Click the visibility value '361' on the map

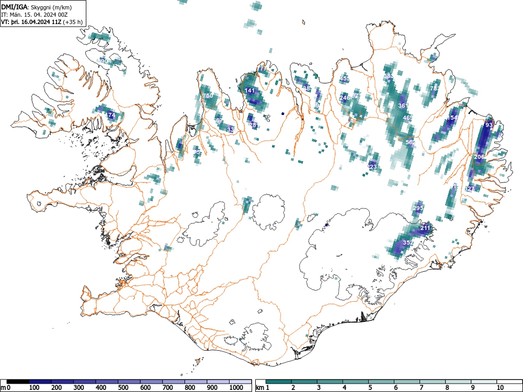403,106
